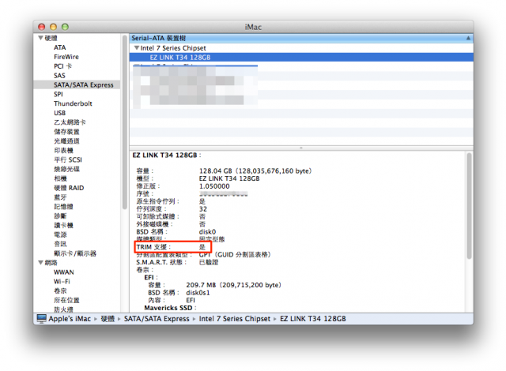
Task: Select SAS in the sidebar
Action: pyautogui.click(x=59, y=75)
